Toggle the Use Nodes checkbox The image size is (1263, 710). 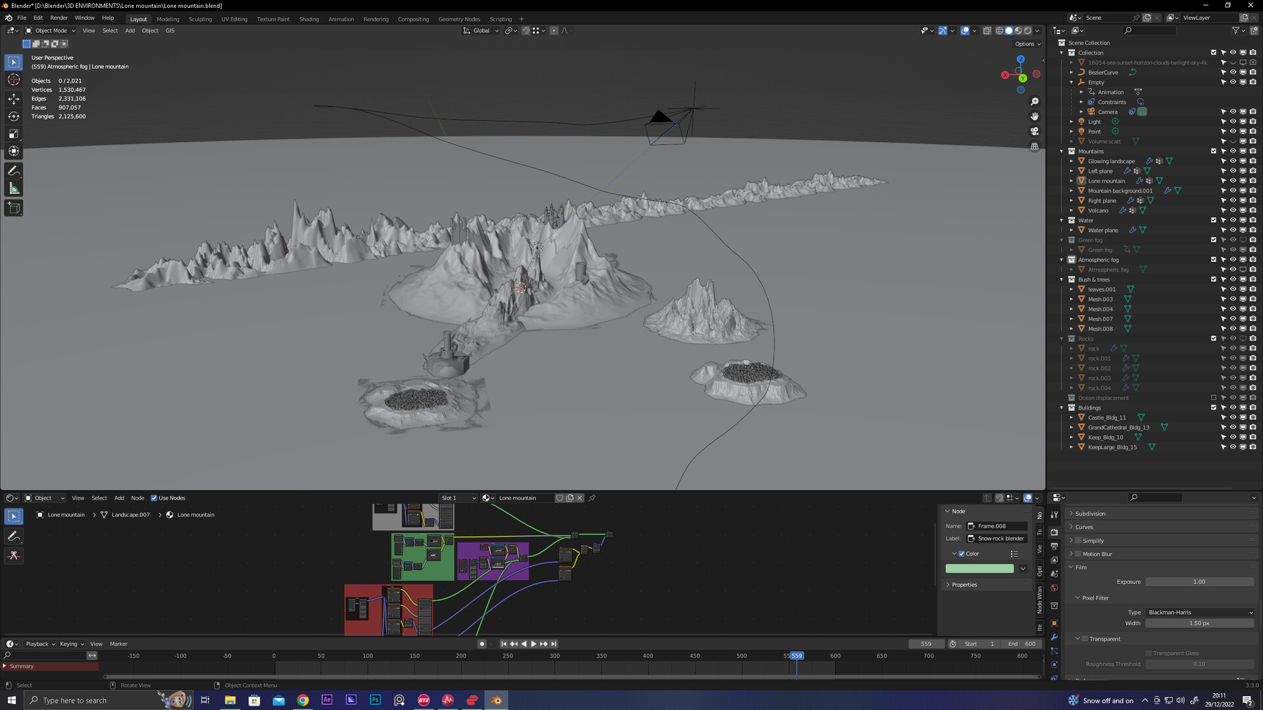point(154,498)
